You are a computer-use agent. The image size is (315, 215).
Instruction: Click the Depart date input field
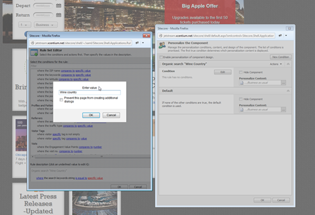(43, 6)
